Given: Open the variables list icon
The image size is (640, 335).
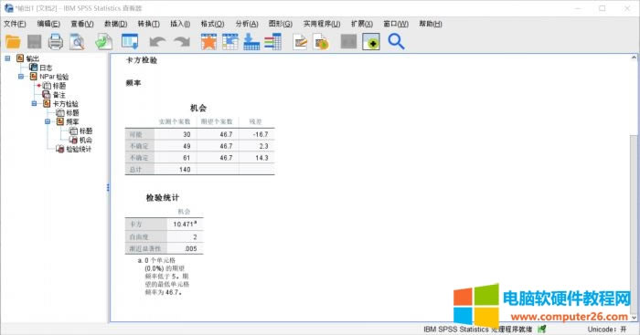Looking at the screenshot, I should [272, 42].
